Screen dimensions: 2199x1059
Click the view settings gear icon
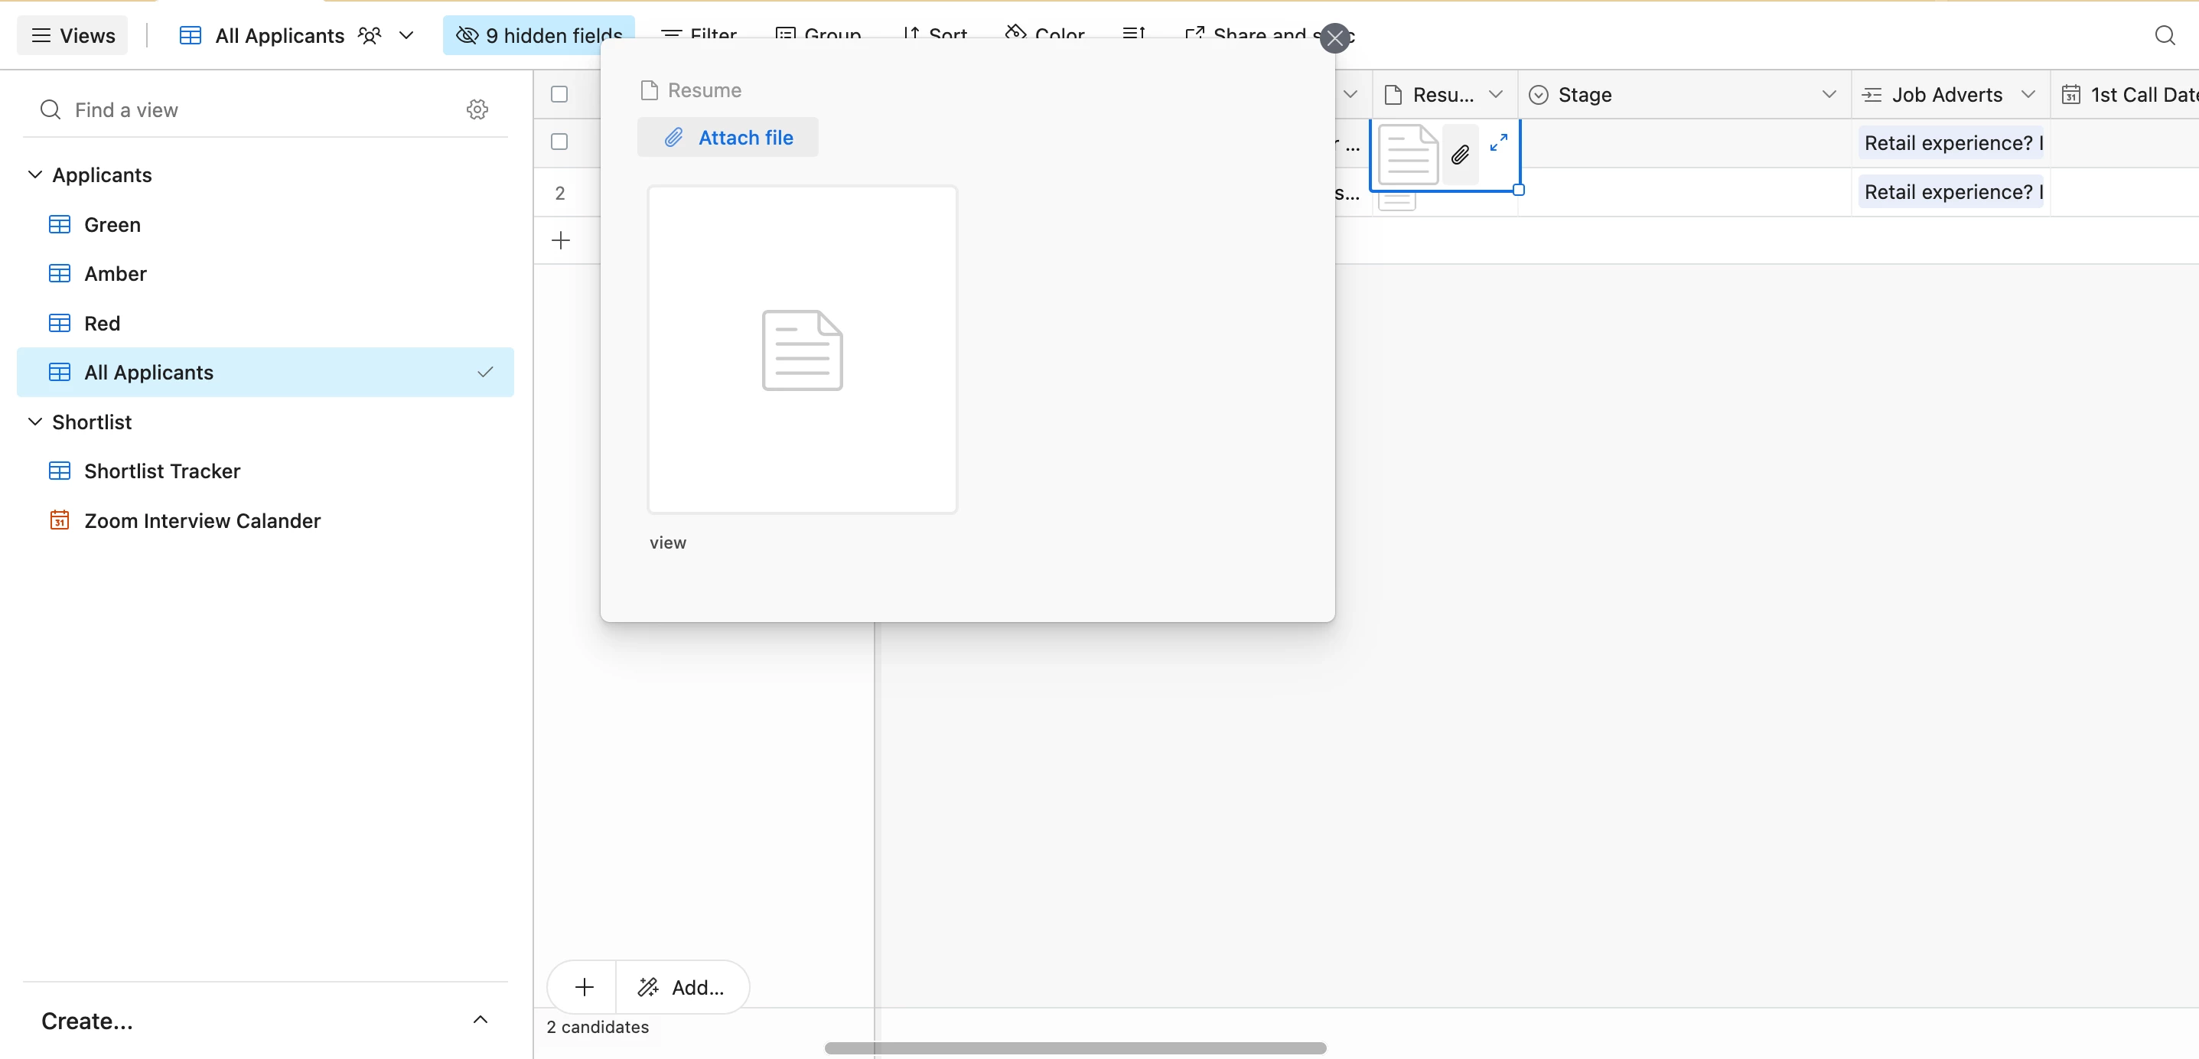[477, 109]
